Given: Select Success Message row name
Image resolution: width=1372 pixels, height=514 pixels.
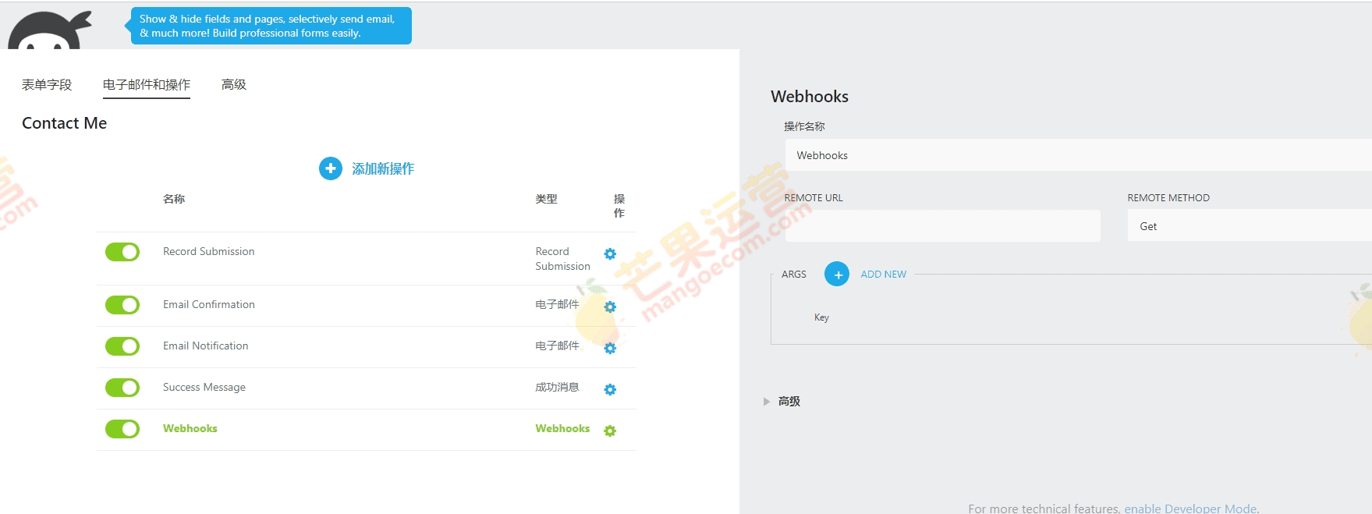Looking at the screenshot, I should click(204, 387).
